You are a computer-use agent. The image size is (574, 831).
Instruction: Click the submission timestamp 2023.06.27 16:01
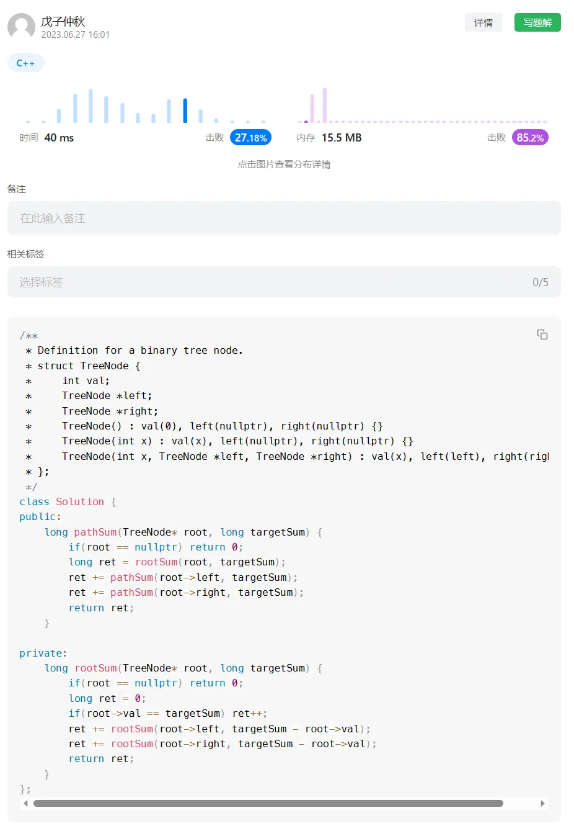point(76,35)
